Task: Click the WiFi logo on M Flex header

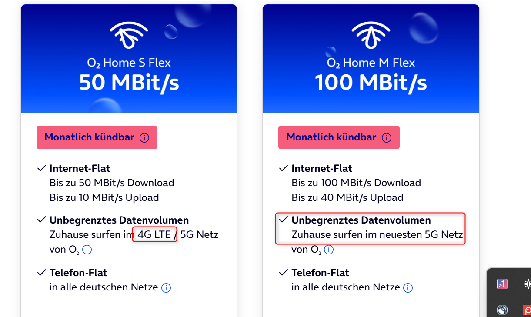Action: coord(371,33)
